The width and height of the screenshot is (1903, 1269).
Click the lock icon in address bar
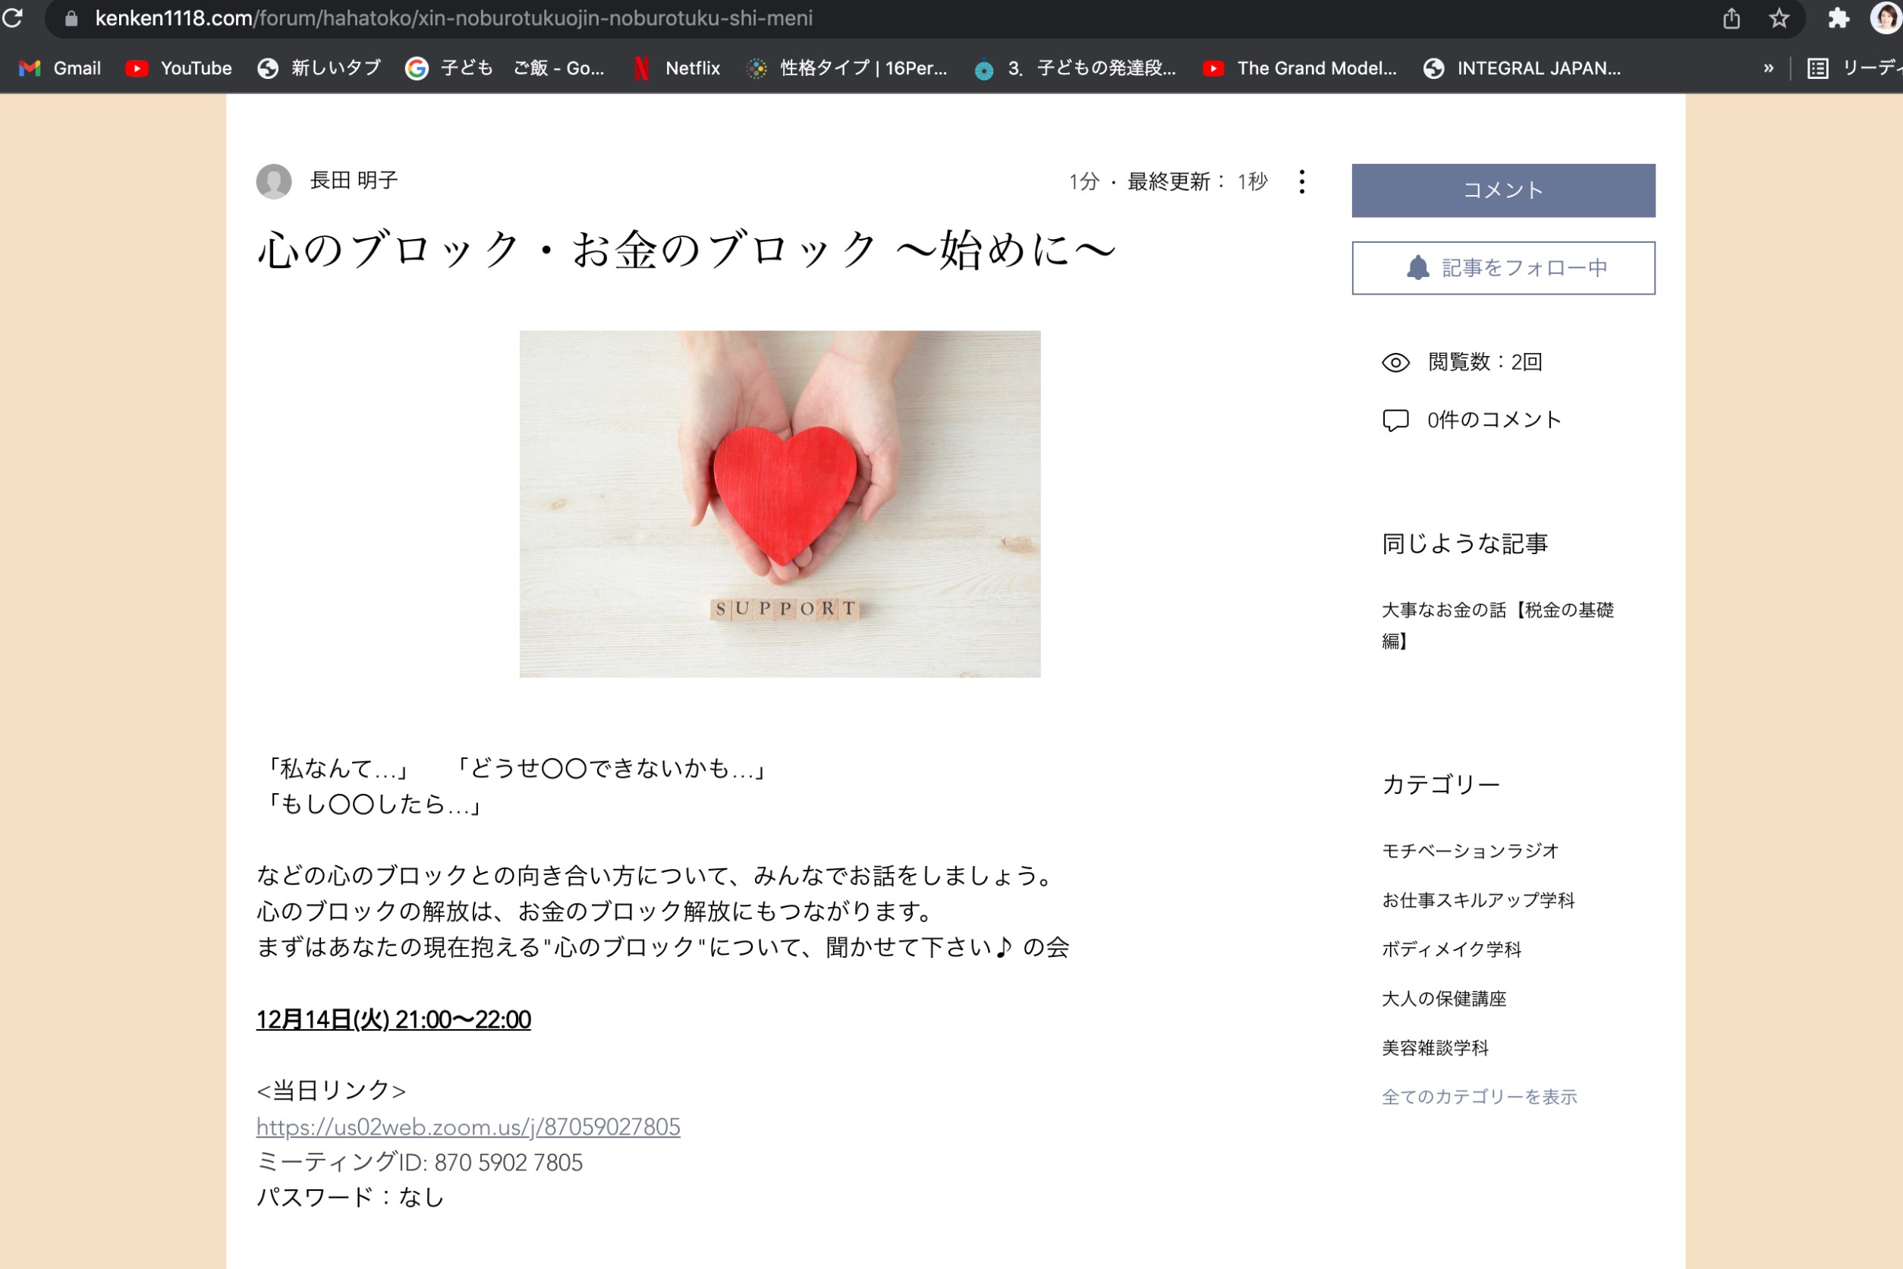click(x=71, y=17)
